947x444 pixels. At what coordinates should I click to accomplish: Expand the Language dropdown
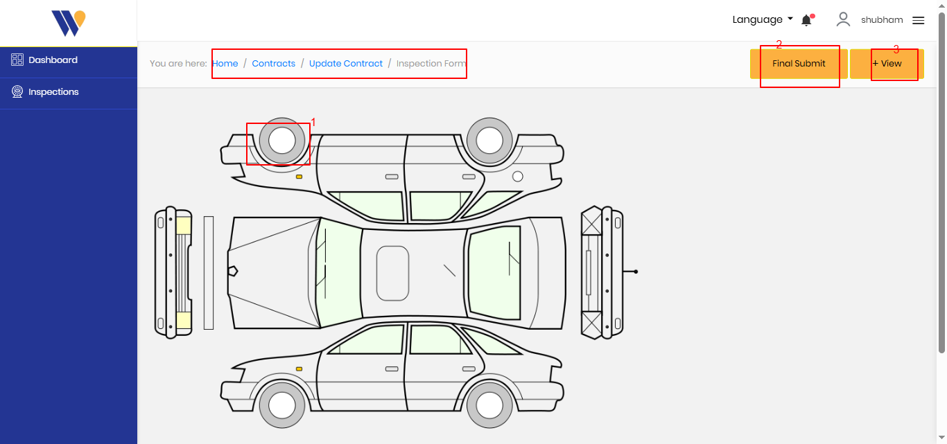click(x=763, y=19)
